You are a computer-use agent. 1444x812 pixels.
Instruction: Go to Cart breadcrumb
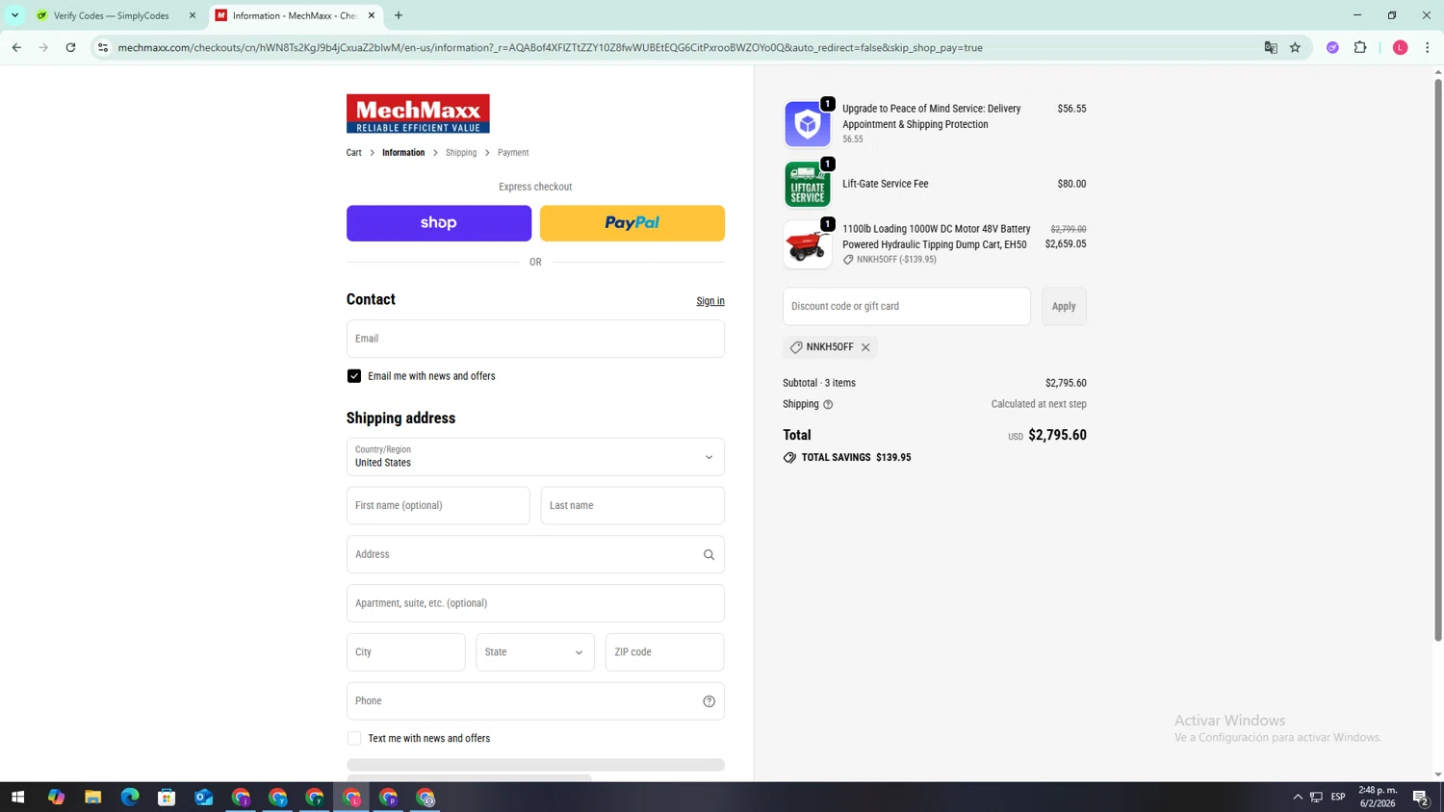(x=354, y=153)
